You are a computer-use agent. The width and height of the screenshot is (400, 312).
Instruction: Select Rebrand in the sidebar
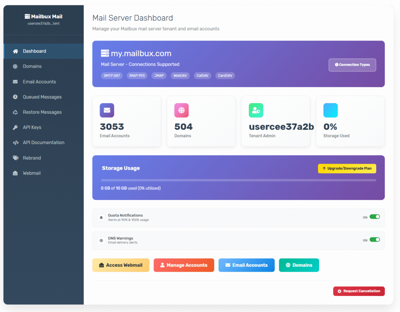[44, 158]
